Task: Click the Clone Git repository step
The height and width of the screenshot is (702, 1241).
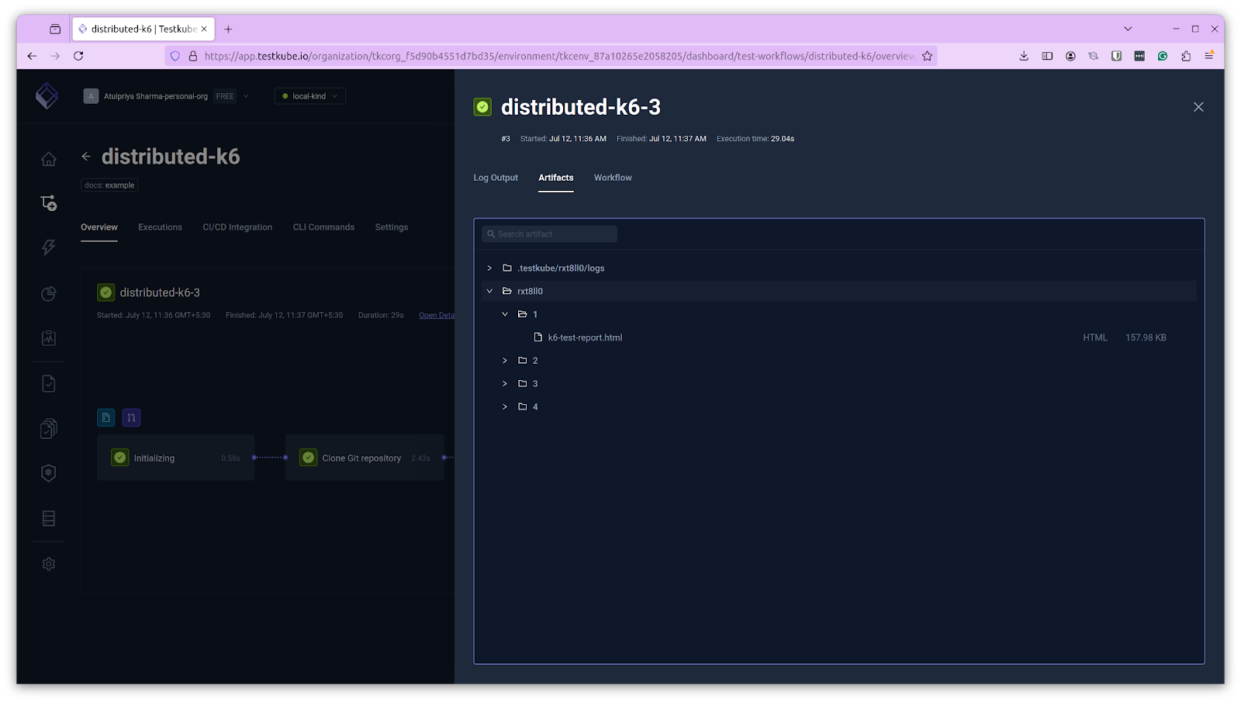Action: [365, 458]
